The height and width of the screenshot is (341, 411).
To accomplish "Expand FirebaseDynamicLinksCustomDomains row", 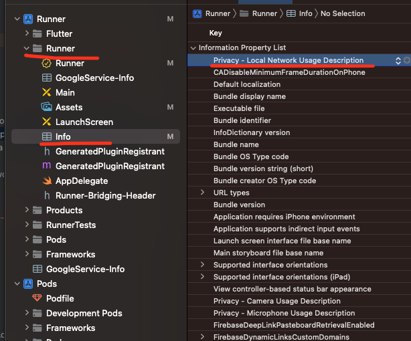I will click(x=202, y=337).
